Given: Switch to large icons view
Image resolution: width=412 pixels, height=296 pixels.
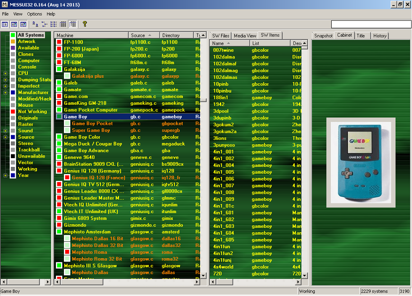Looking at the screenshot, I should pos(35,24).
